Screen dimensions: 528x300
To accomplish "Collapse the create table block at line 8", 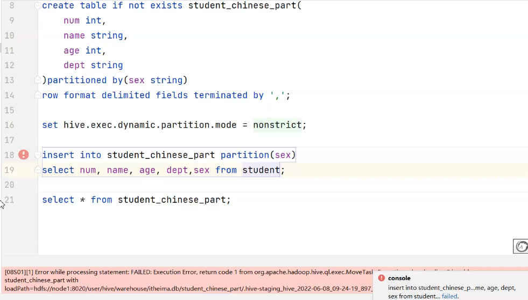I will [37, 6].
